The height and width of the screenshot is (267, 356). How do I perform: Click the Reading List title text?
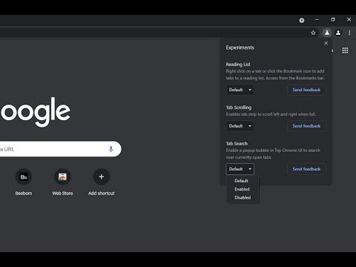click(238, 65)
